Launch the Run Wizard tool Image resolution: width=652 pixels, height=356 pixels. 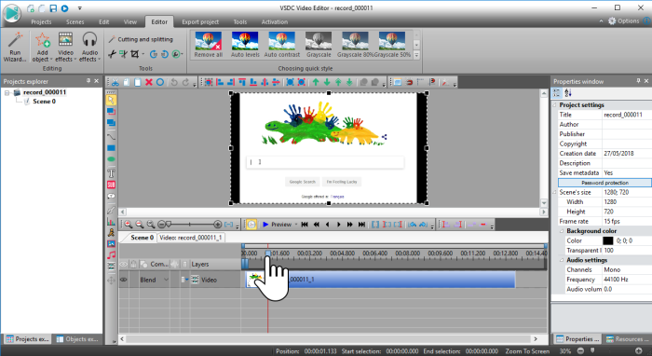click(15, 47)
